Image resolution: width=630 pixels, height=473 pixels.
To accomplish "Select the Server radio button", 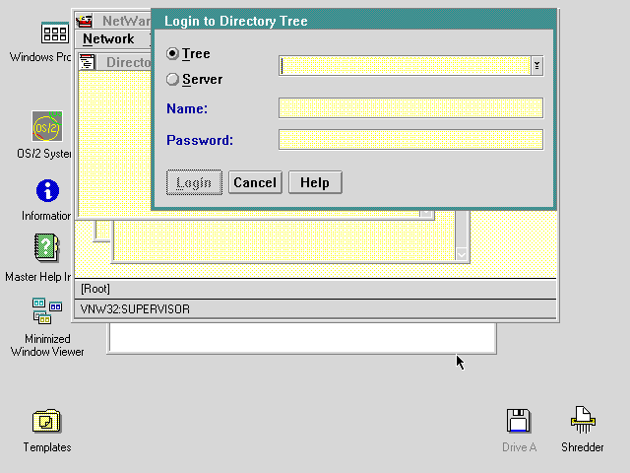I will pos(172,79).
